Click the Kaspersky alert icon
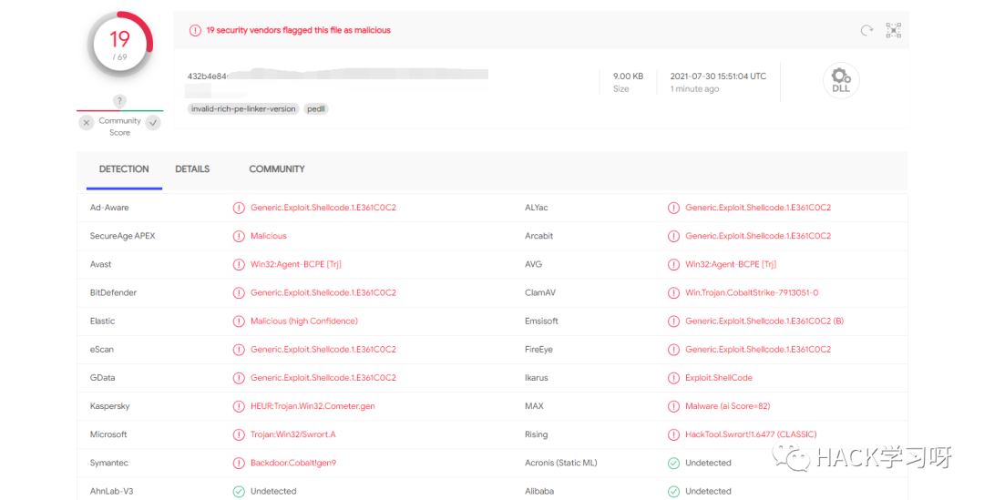 [239, 406]
